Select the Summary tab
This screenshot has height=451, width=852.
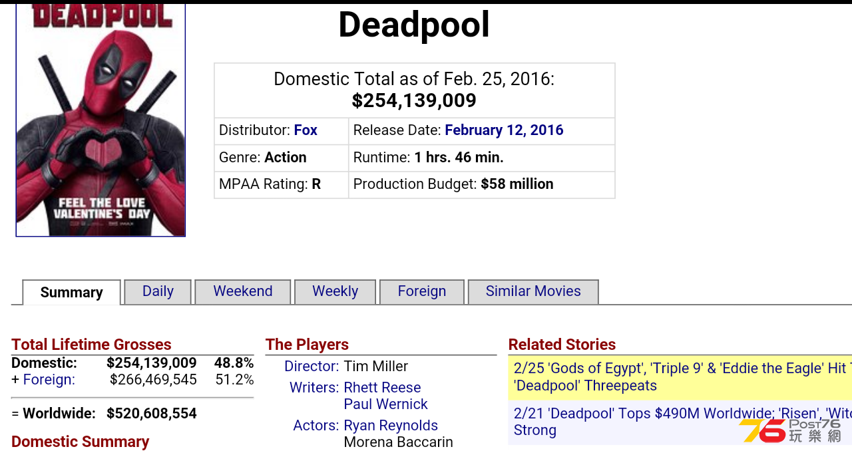[72, 293]
